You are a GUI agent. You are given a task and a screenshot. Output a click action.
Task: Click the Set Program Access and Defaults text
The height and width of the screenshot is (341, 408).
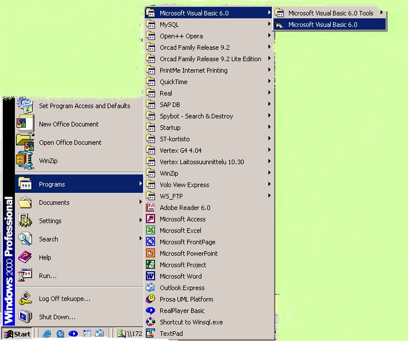[84, 106]
